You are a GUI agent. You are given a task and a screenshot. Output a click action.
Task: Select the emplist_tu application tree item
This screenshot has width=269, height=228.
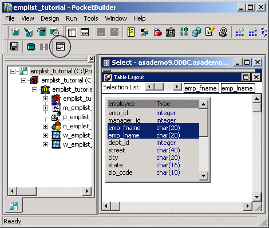[x=77, y=99]
